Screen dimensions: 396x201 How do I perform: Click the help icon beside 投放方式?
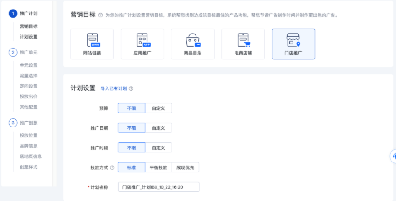[112, 167]
